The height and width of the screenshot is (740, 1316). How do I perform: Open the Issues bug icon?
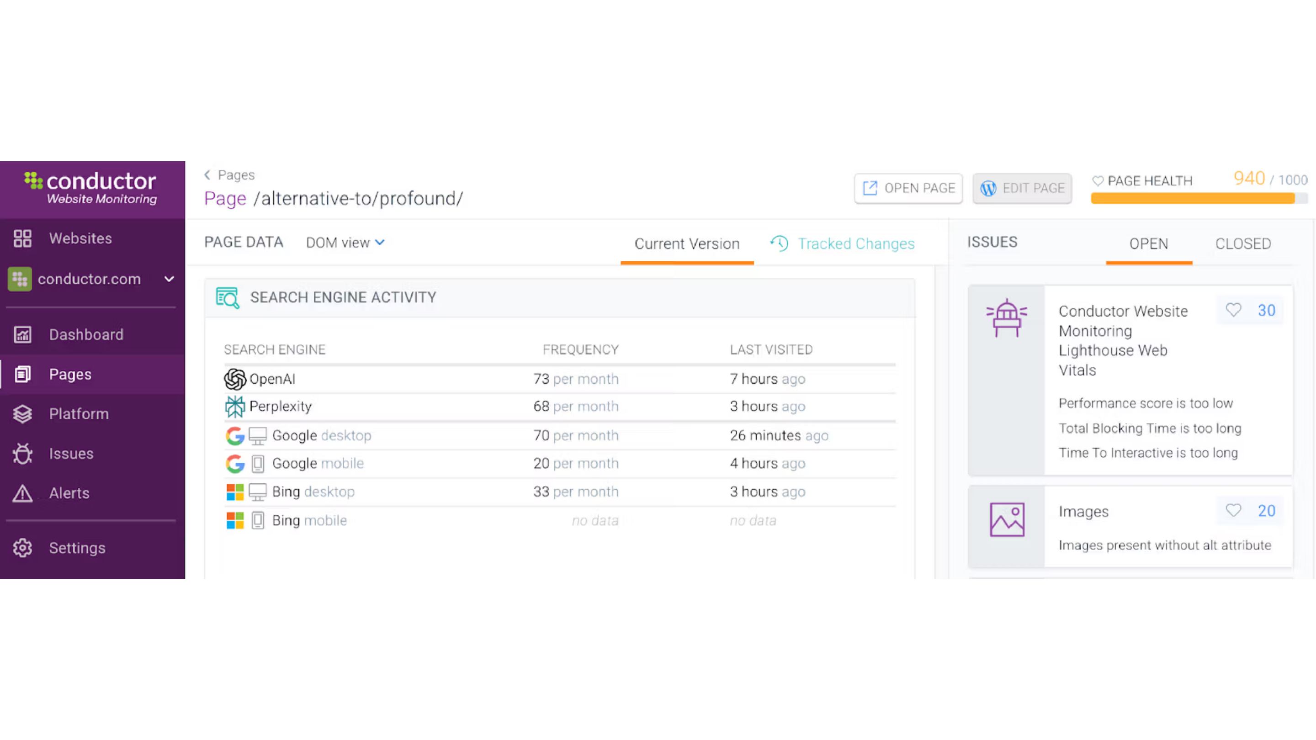(22, 454)
